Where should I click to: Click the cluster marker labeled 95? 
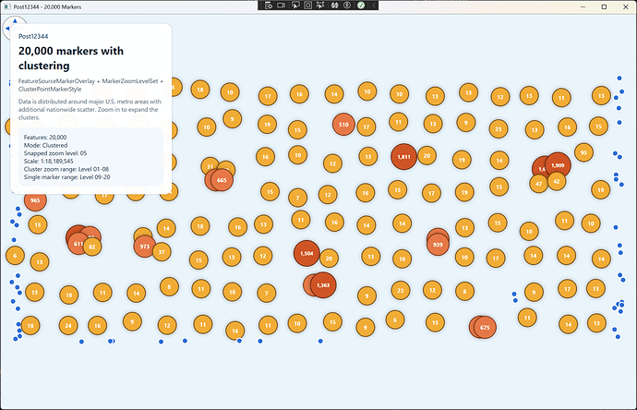[583, 151]
